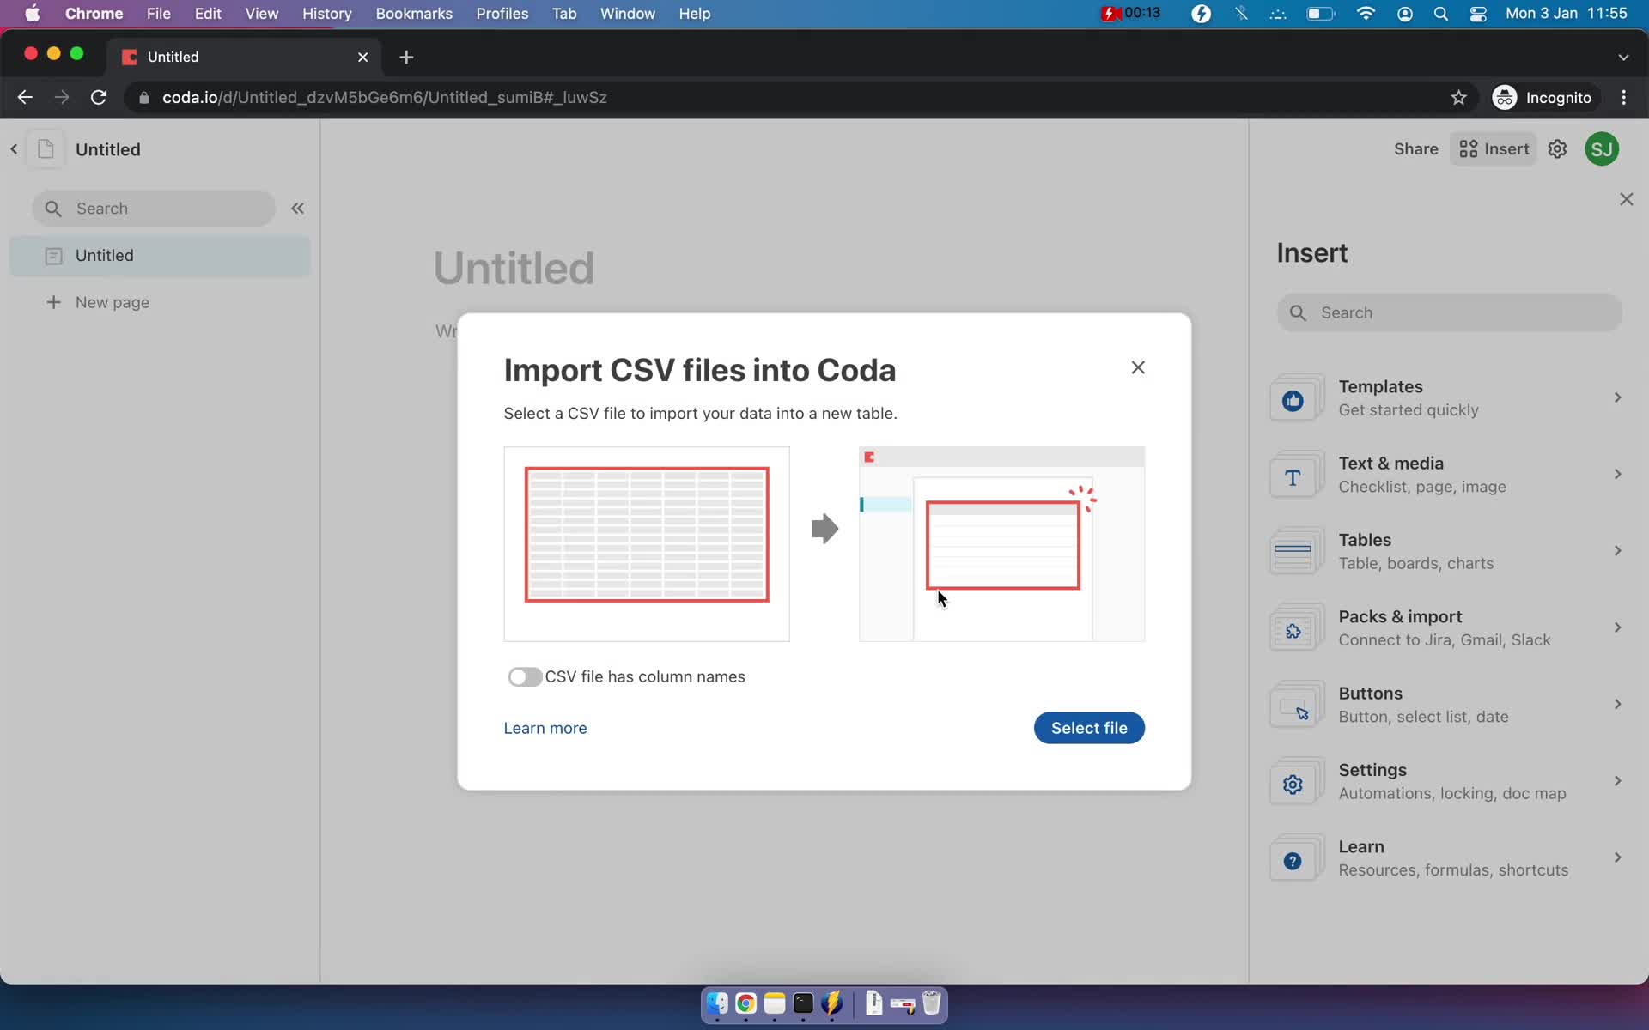Click the Templates thumbs-up icon
The image size is (1649, 1030).
pyautogui.click(x=1293, y=400)
